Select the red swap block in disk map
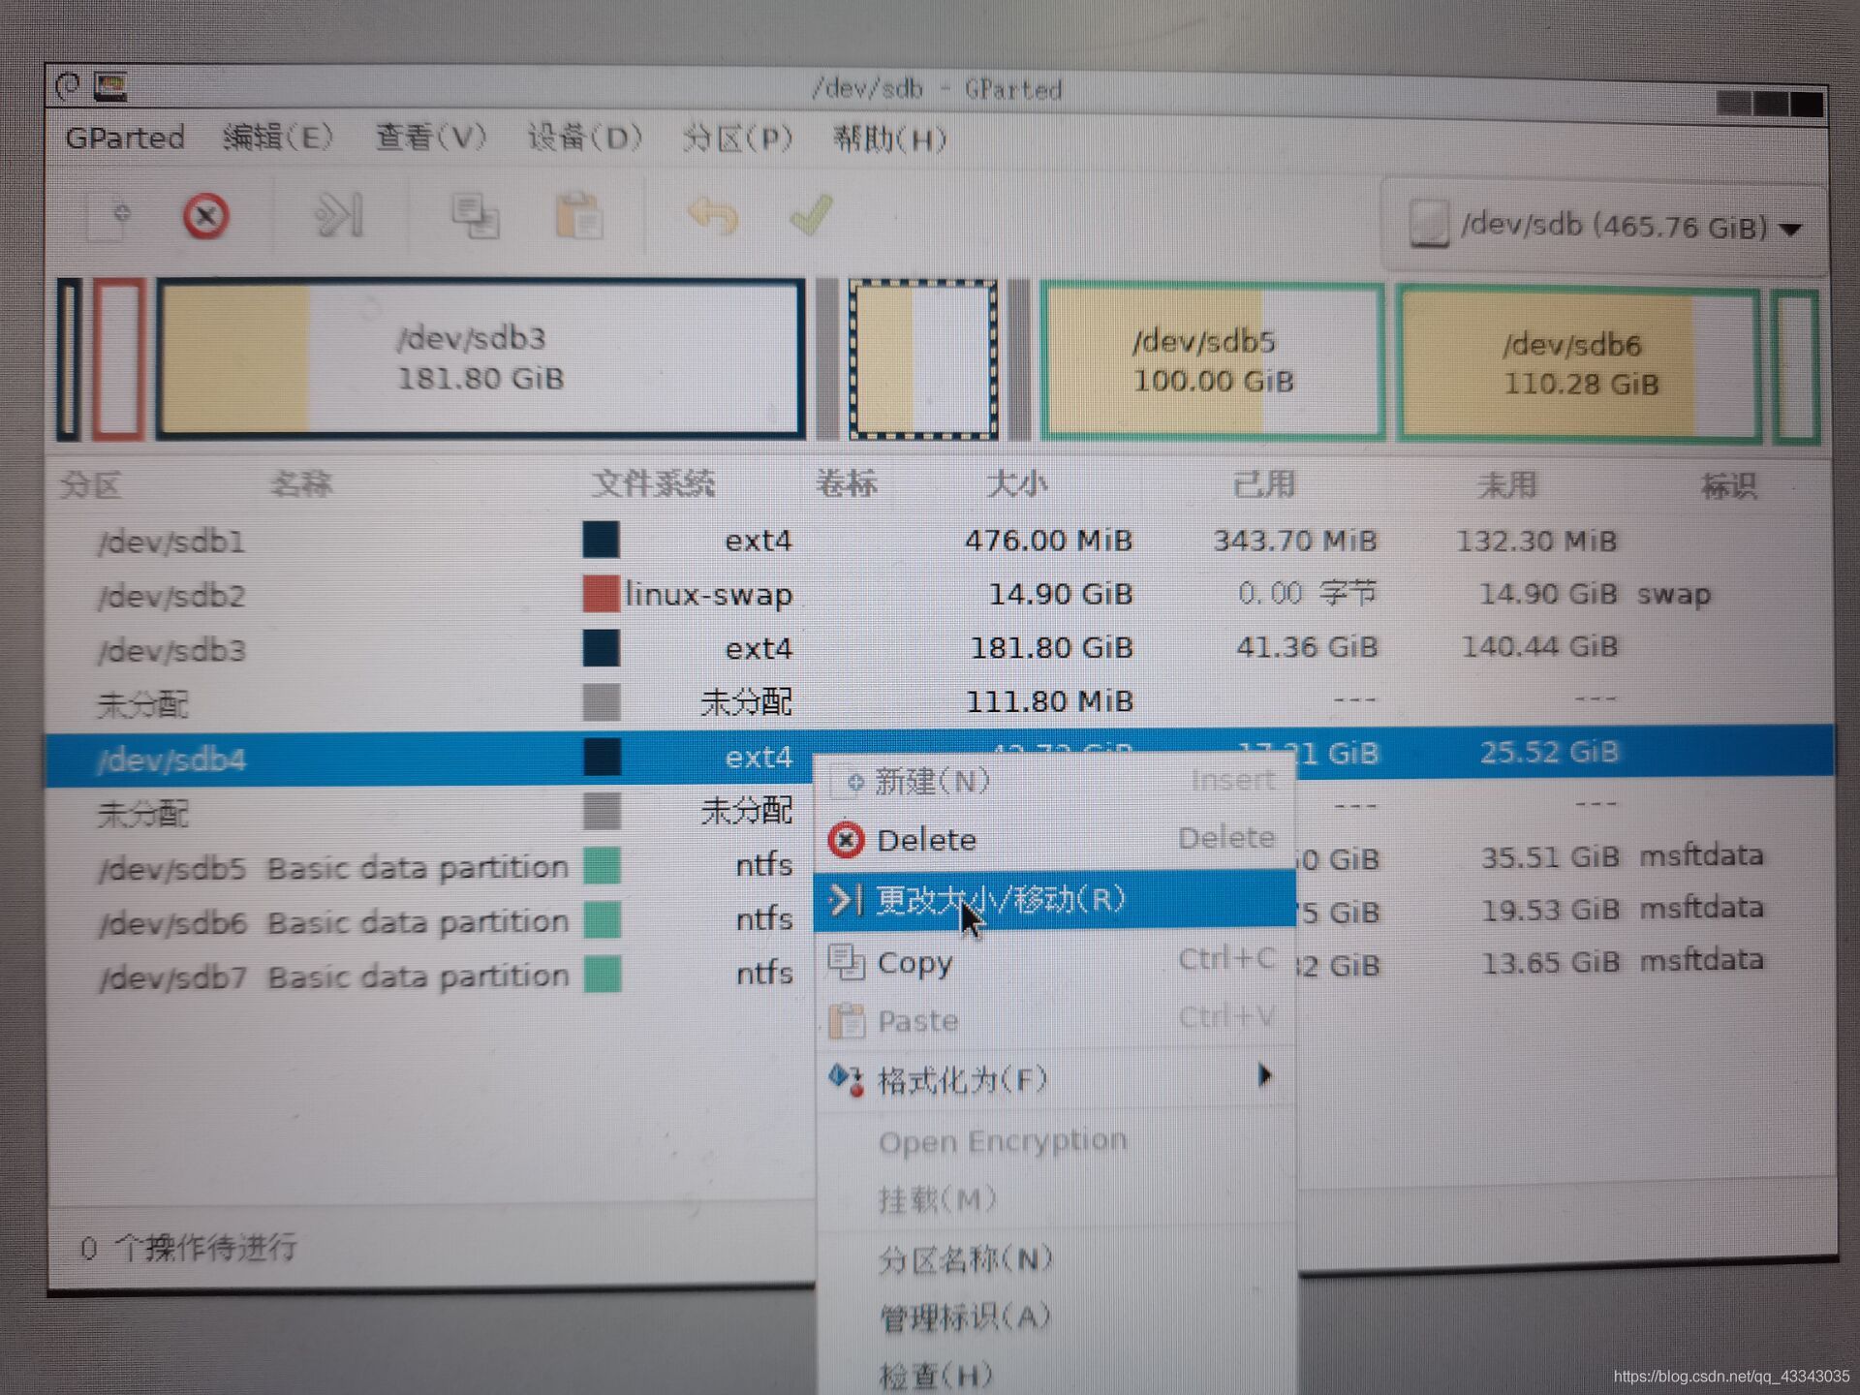The height and width of the screenshot is (1395, 1860). 118,358
